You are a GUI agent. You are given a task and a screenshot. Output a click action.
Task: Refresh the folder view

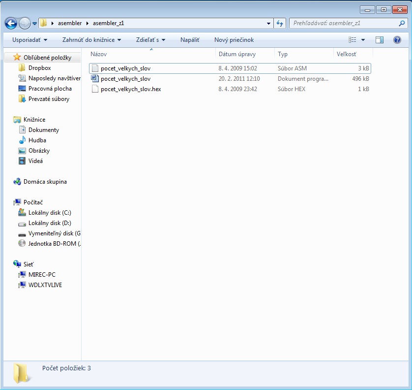click(280, 24)
